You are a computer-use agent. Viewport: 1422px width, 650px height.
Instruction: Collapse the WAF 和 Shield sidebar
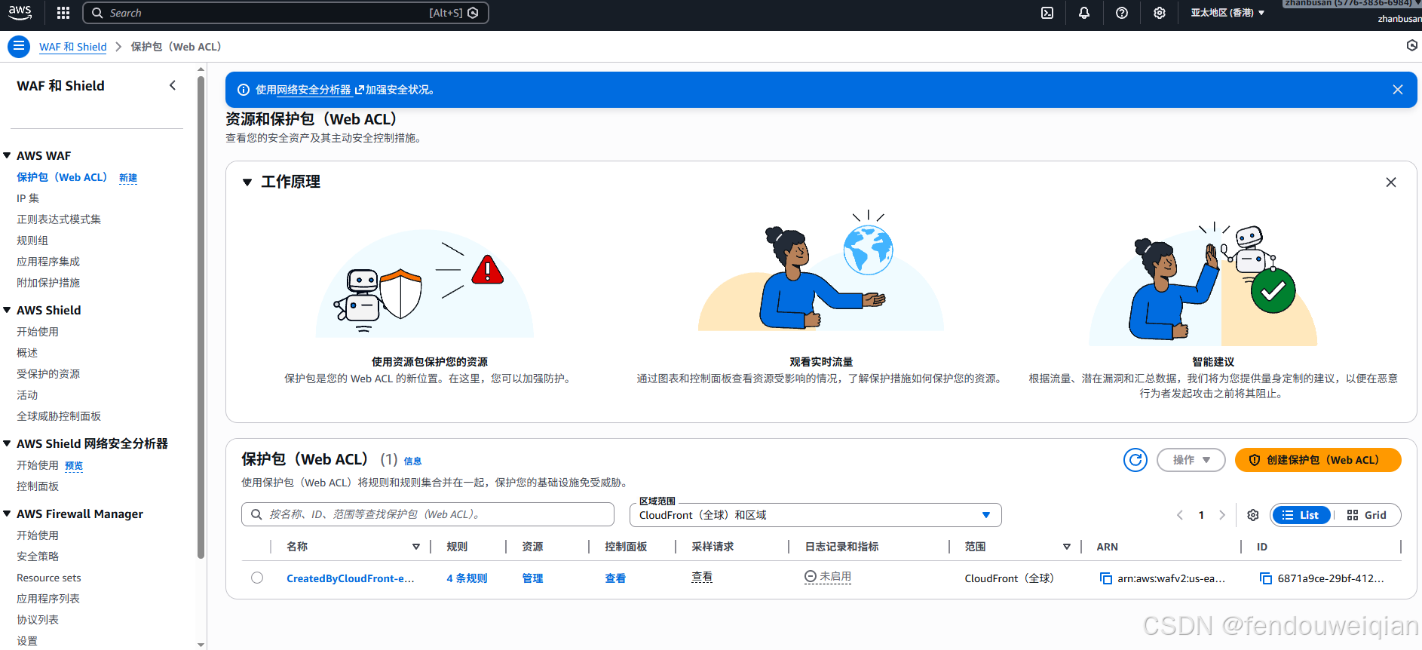click(173, 85)
